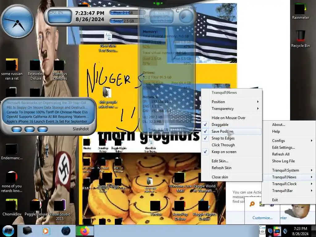Open the highlighted Tranquil\News submenu entry
Viewport: 316px width, 237px height.
coord(289,177)
